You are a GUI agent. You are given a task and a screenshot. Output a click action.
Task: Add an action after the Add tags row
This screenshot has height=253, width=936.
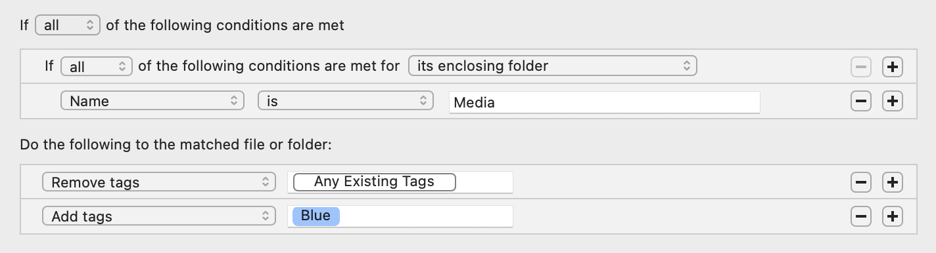(892, 216)
